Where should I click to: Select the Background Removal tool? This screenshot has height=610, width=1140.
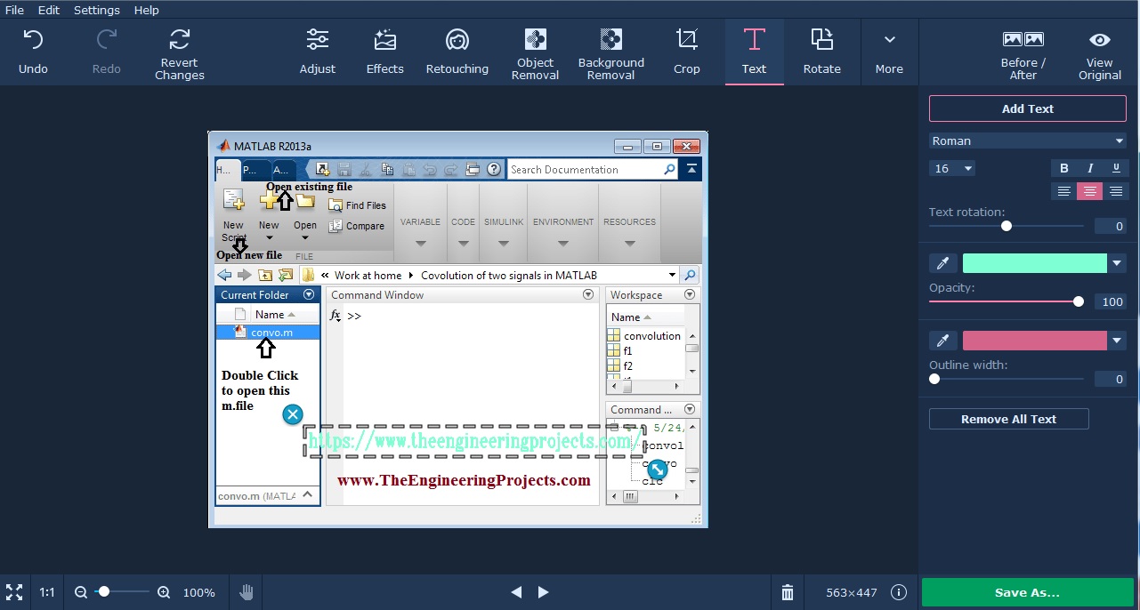coord(611,52)
